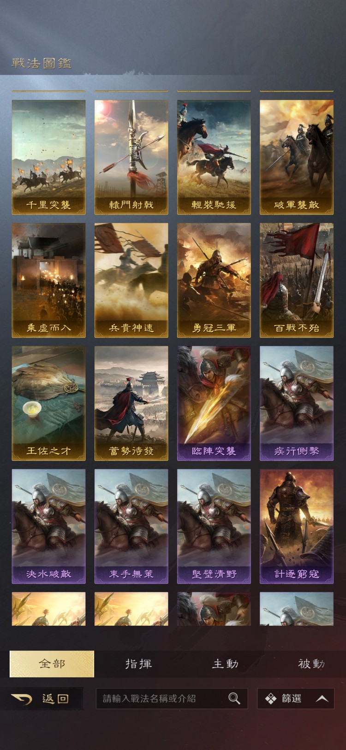346x750 pixels.
Task: Open the 勇冠三軍 tactic card
Action: click(214, 280)
